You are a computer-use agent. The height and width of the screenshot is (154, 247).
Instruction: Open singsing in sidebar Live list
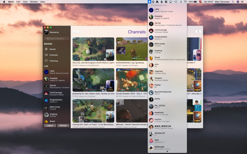click(x=57, y=115)
